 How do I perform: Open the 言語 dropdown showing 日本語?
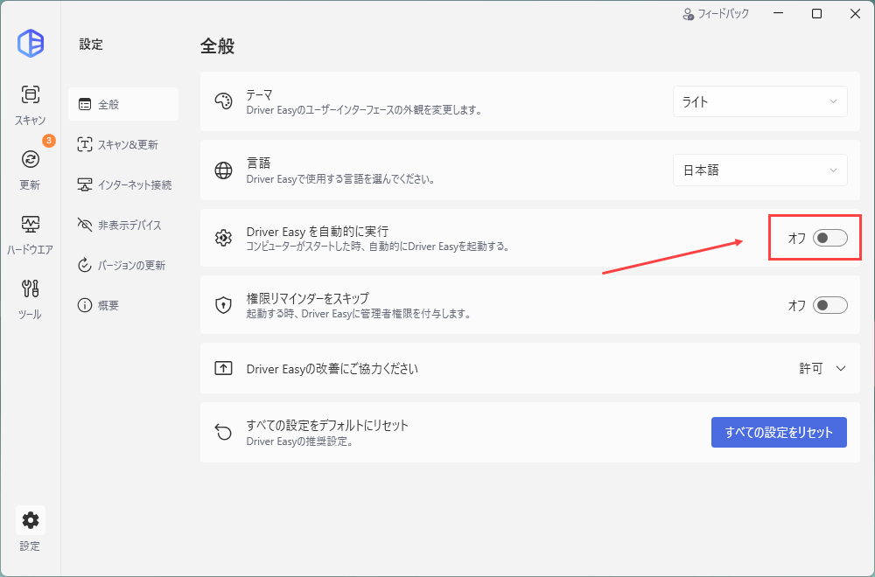click(760, 170)
